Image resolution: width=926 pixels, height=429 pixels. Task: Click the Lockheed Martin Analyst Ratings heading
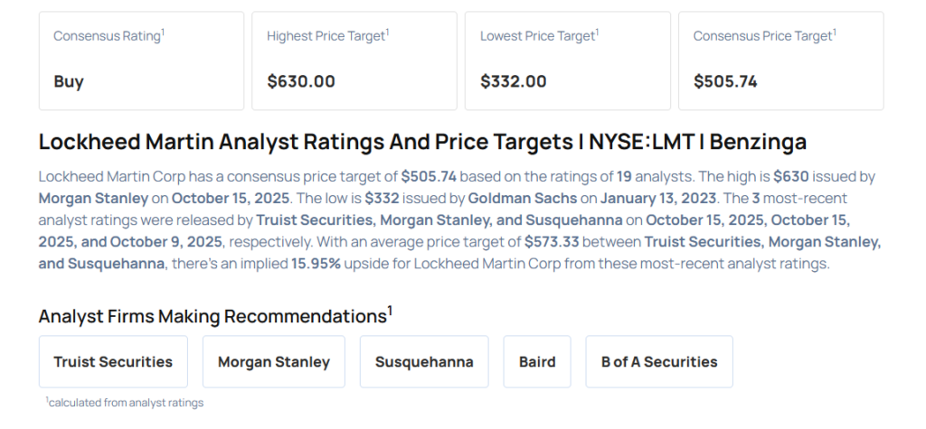point(422,142)
